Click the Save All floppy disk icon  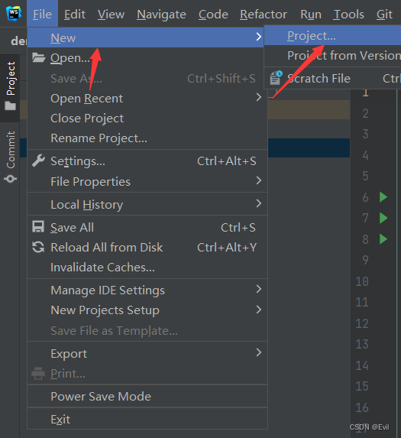click(x=38, y=227)
